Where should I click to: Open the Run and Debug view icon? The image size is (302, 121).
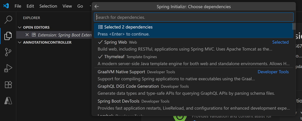pyautogui.click(x=8, y=68)
